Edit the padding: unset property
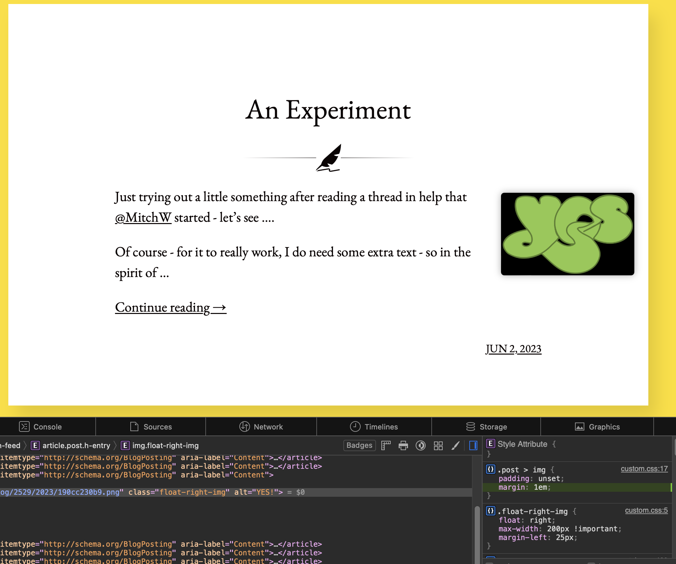 point(531,478)
